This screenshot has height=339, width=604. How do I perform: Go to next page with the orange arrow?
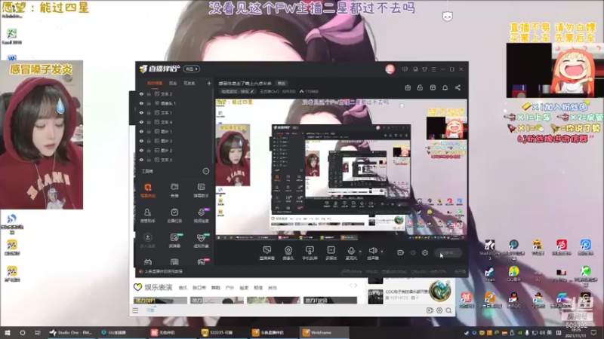[x=356, y=286]
